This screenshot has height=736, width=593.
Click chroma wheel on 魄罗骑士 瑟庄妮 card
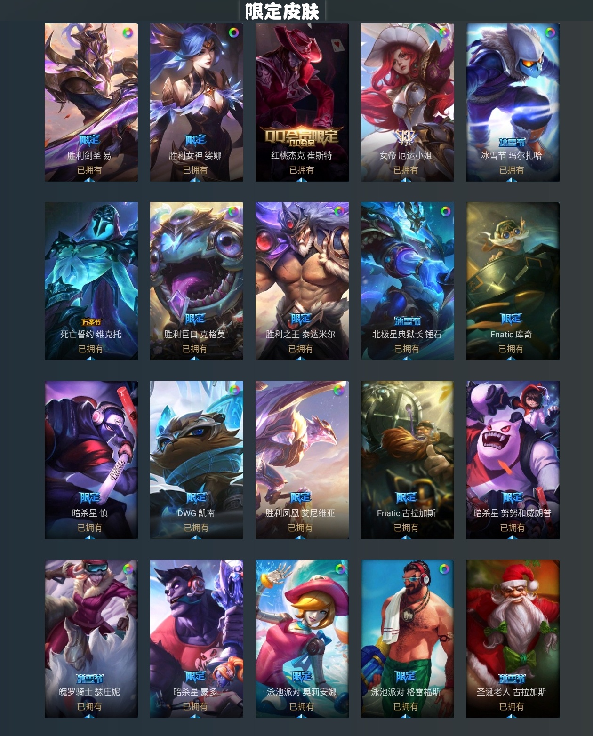point(128,569)
